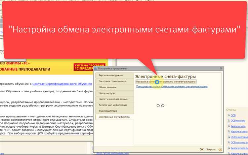The height and width of the screenshot is (155, 248).
Task: Click the Настройка обмена электронными счетами-фактурами button
Action: tap(166, 82)
